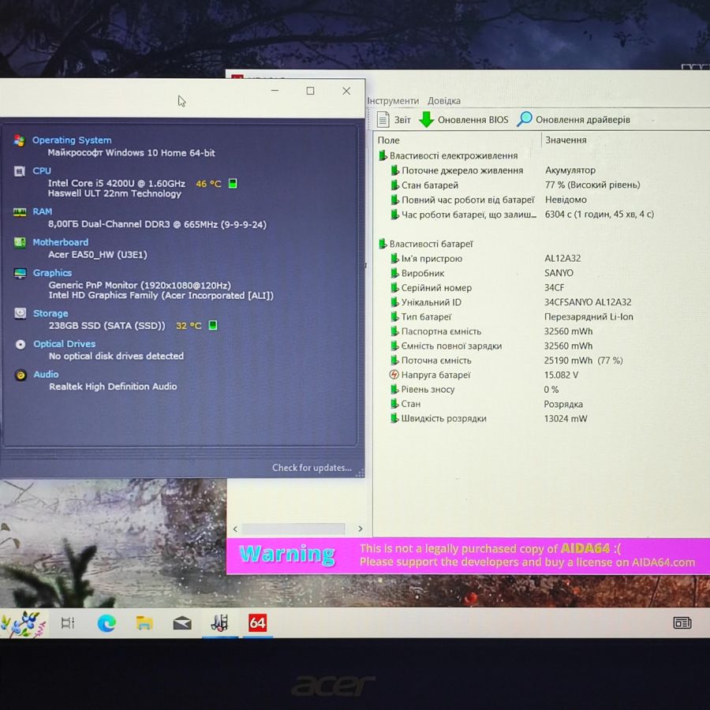Open the Graphics section link
710x710 pixels.
click(52, 273)
